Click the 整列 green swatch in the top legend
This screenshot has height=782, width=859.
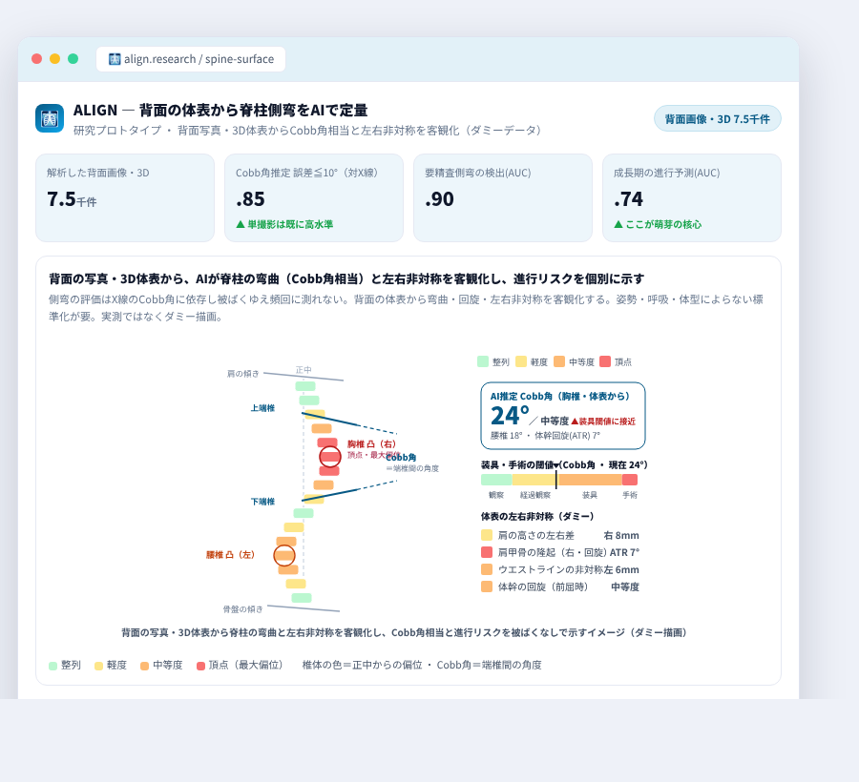point(483,361)
